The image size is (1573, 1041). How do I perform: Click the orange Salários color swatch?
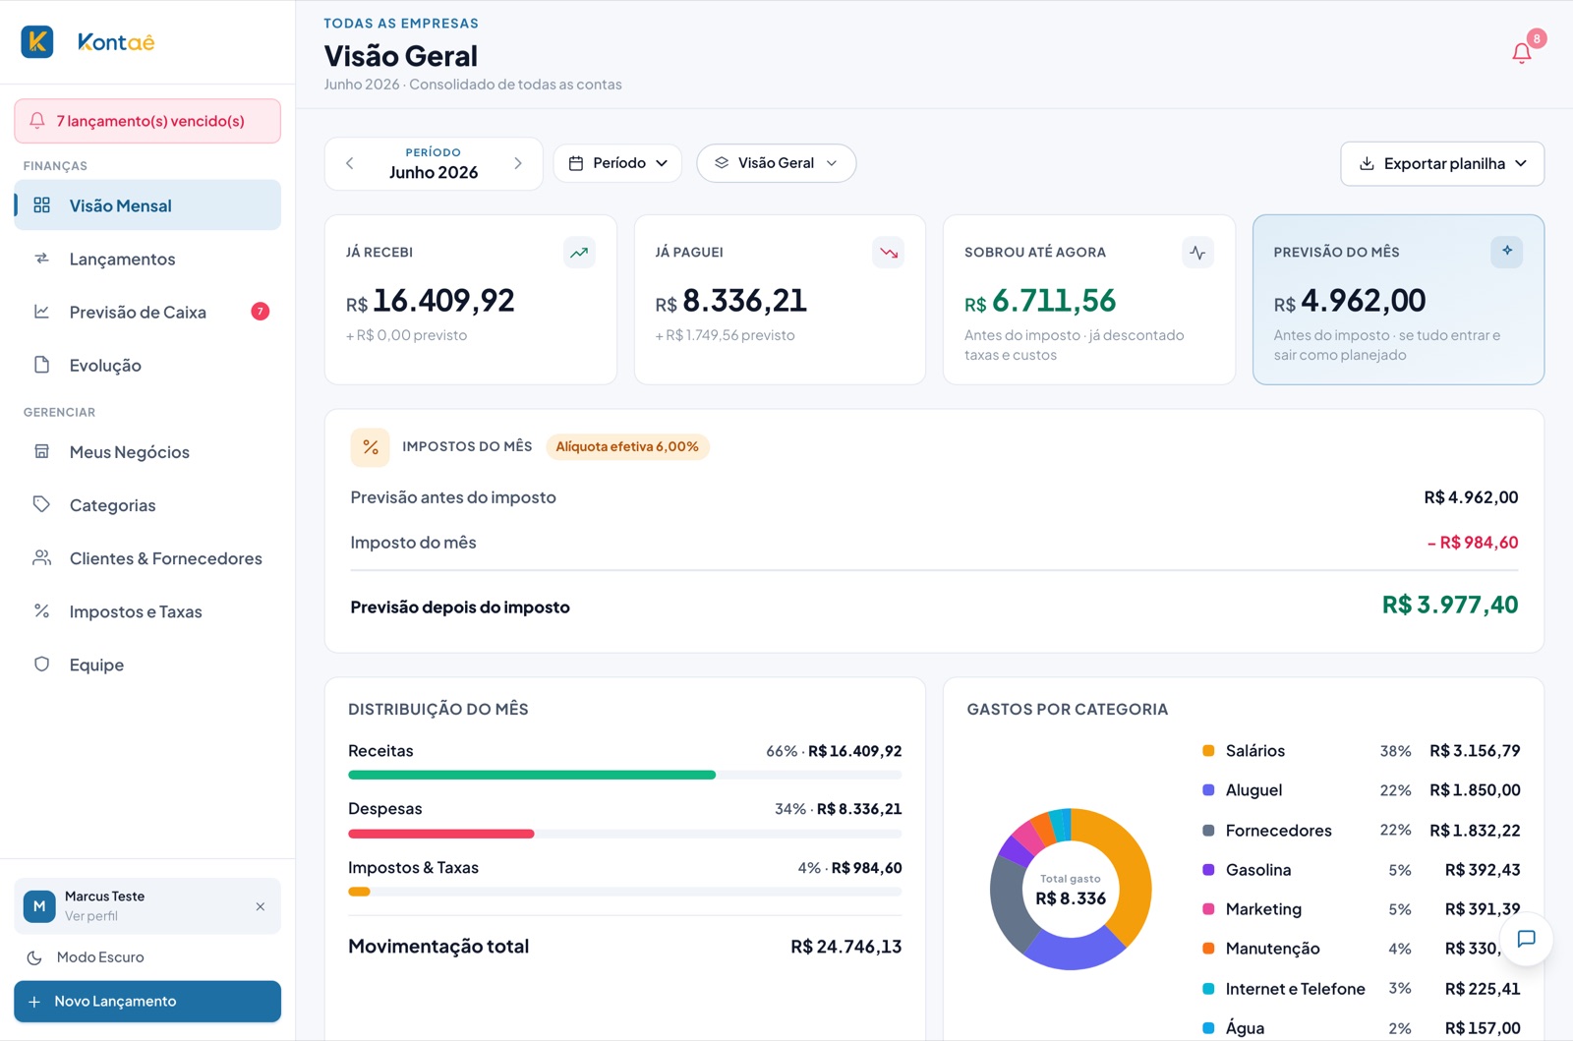coord(1208,751)
